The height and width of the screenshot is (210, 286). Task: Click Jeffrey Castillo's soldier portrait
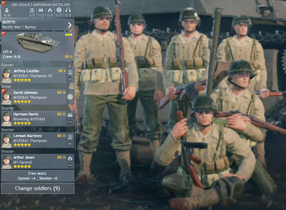click(x=6, y=76)
